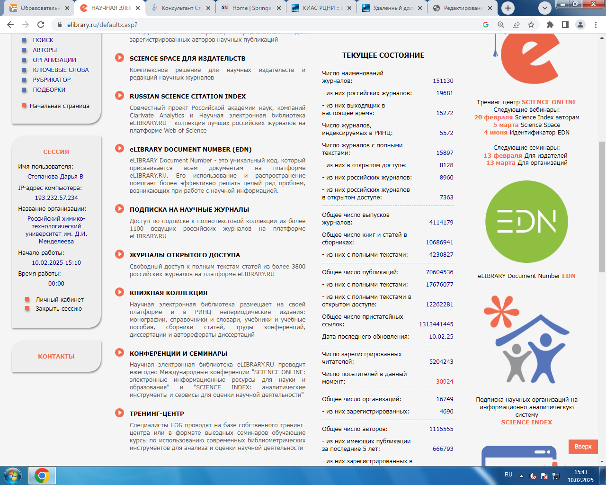This screenshot has height=485, width=606.
Task: Expand the Chrome tab search dropdown
Action: click(x=545, y=8)
